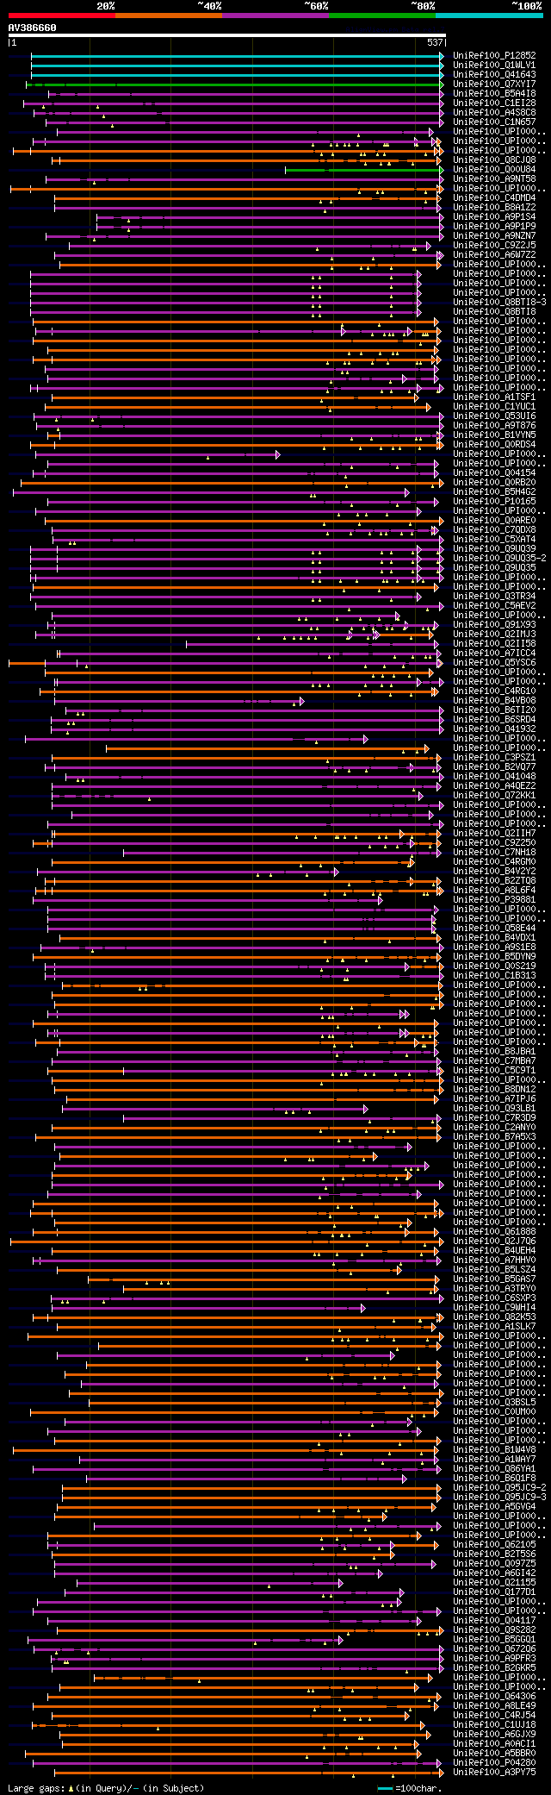Select the UniRef100_C5C9T1 label
The width and height of the screenshot is (551, 1795).
tap(494, 1070)
